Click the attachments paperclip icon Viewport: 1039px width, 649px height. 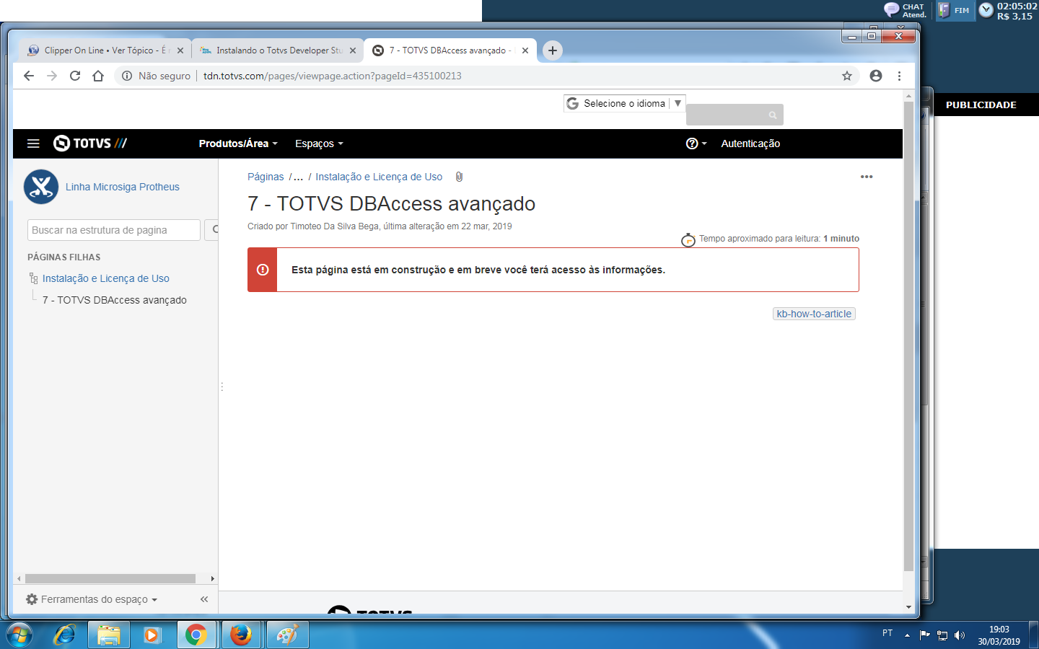tap(459, 177)
